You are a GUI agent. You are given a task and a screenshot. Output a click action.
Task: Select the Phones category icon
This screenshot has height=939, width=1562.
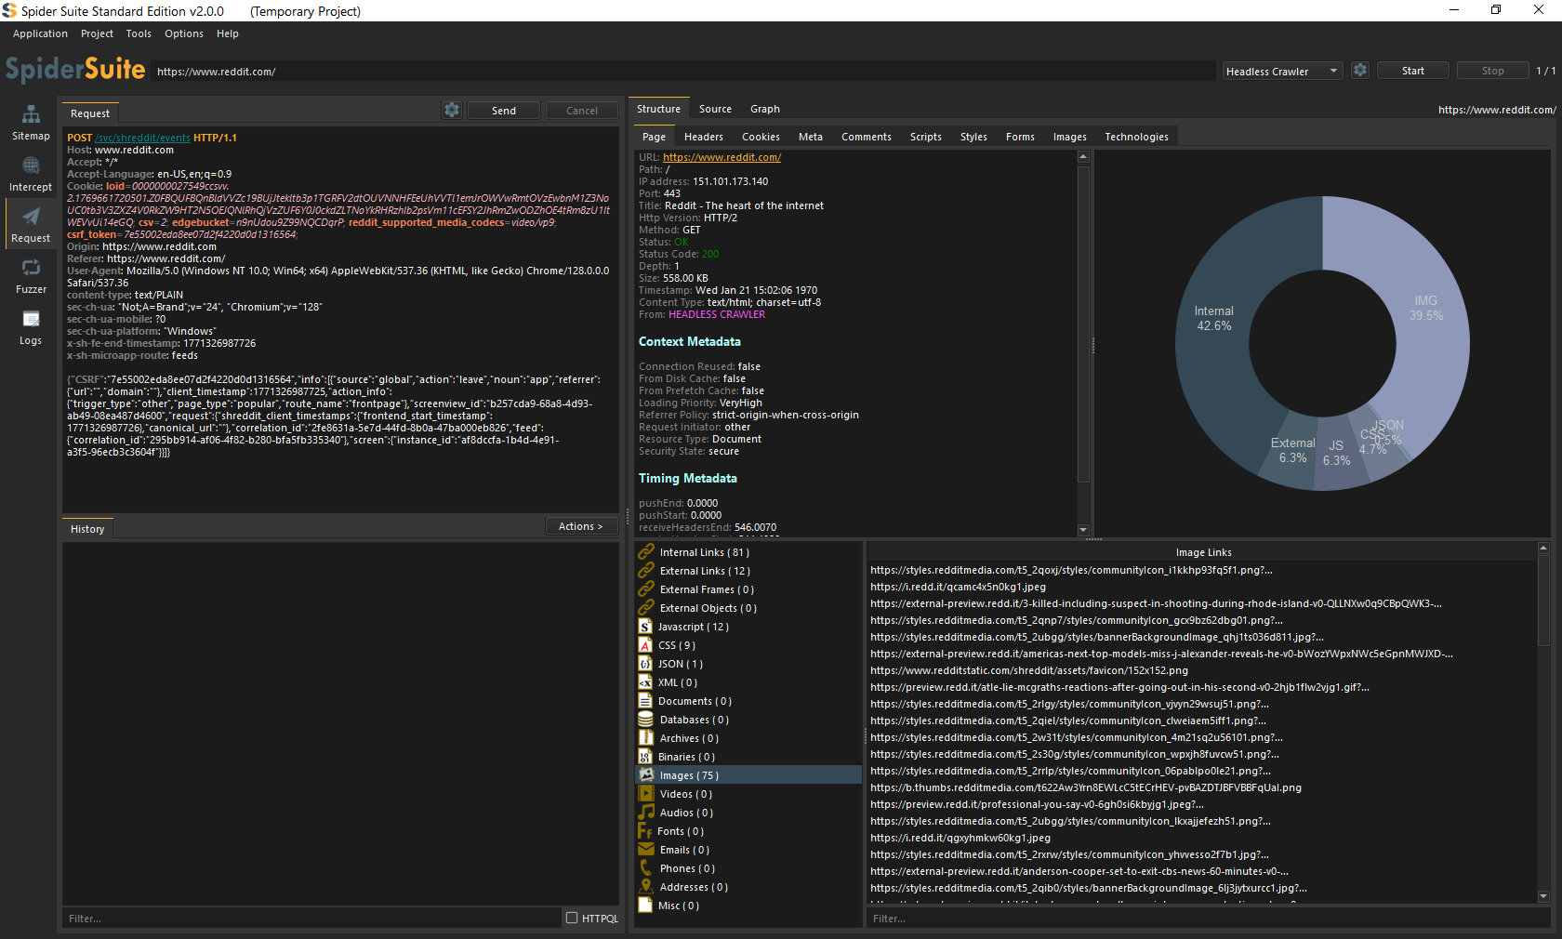646,868
